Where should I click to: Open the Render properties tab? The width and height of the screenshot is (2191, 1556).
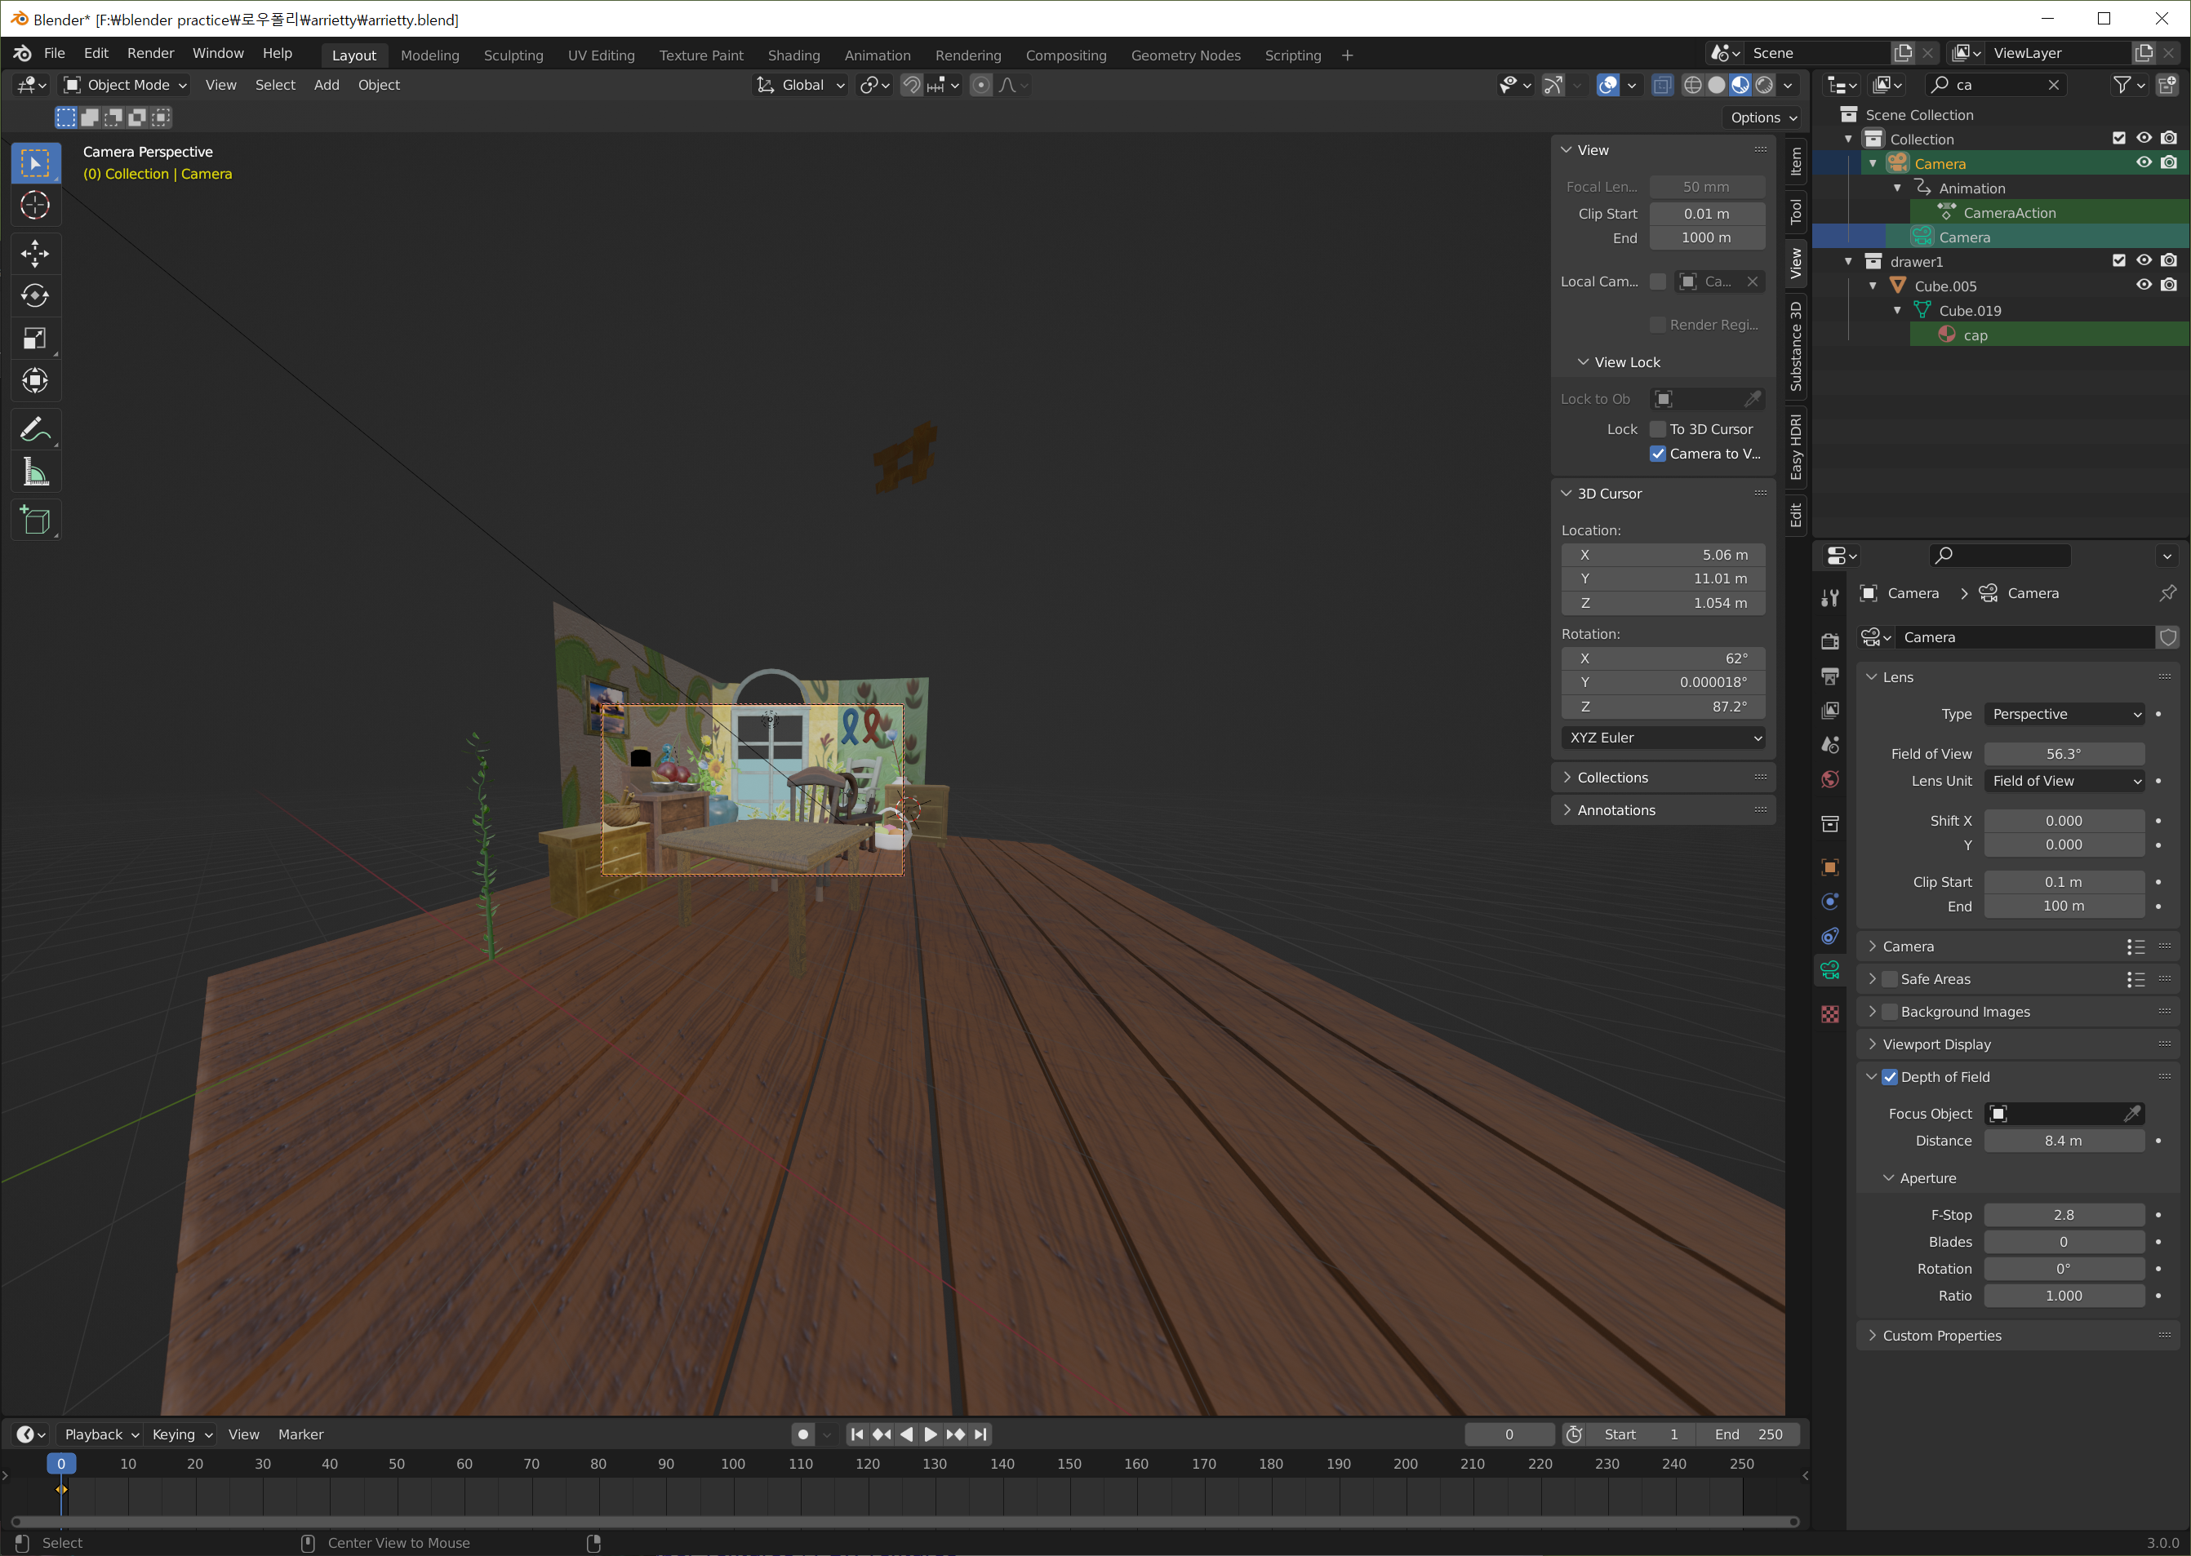(x=1829, y=641)
